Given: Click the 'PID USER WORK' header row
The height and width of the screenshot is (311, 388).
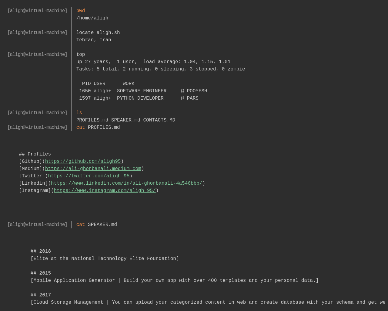Looking at the screenshot, I should pos(108,84).
